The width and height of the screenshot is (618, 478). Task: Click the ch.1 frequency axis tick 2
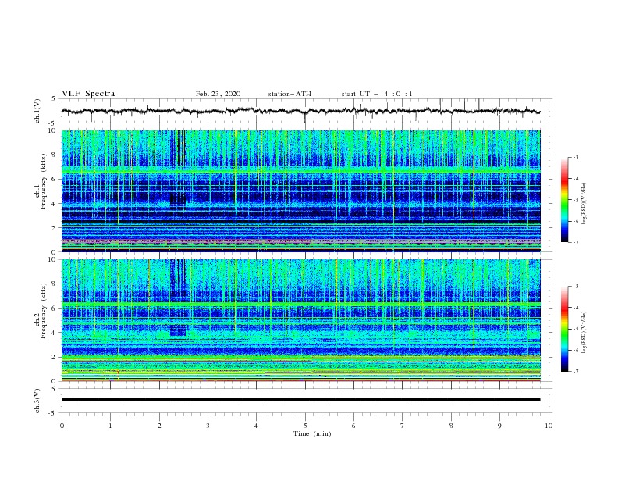coord(54,227)
